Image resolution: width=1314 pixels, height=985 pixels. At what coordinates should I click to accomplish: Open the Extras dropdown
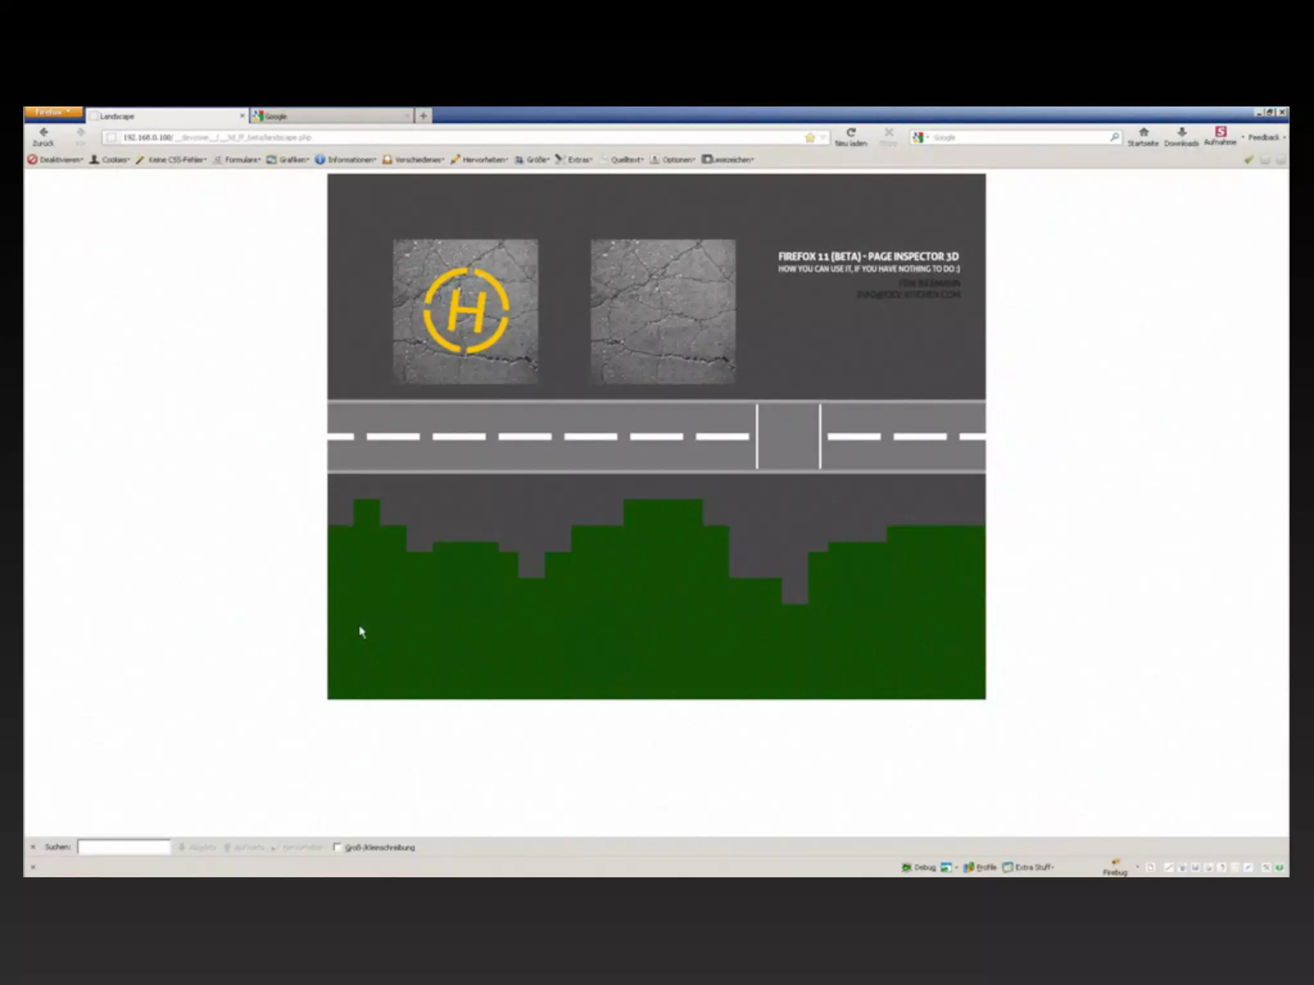click(x=574, y=160)
